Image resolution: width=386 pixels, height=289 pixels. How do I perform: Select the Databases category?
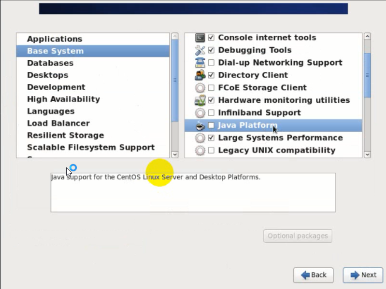point(50,63)
